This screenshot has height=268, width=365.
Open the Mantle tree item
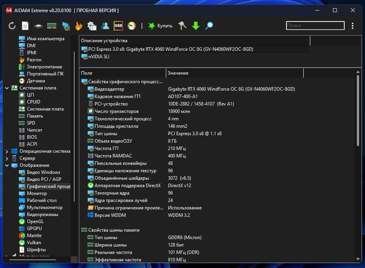click(x=30, y=236)
